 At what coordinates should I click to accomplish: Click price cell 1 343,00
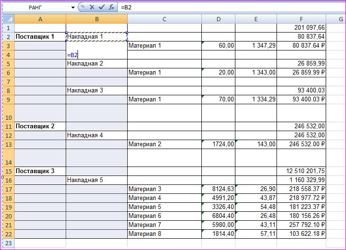point(256,73)
